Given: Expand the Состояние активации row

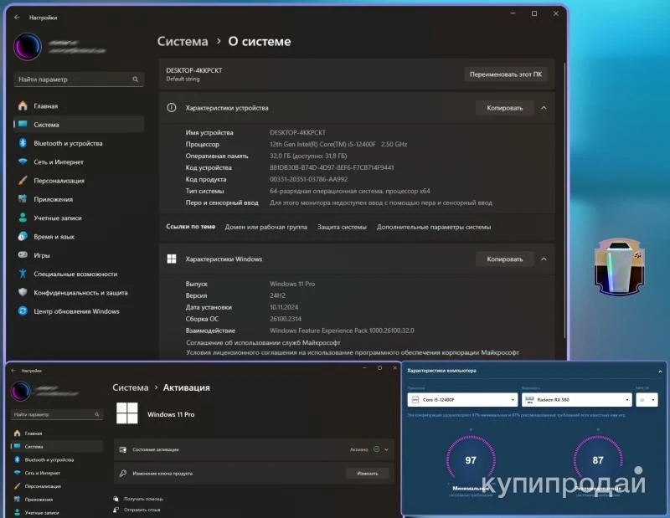Looking at the screenshot, I should (x=386, y=449).
